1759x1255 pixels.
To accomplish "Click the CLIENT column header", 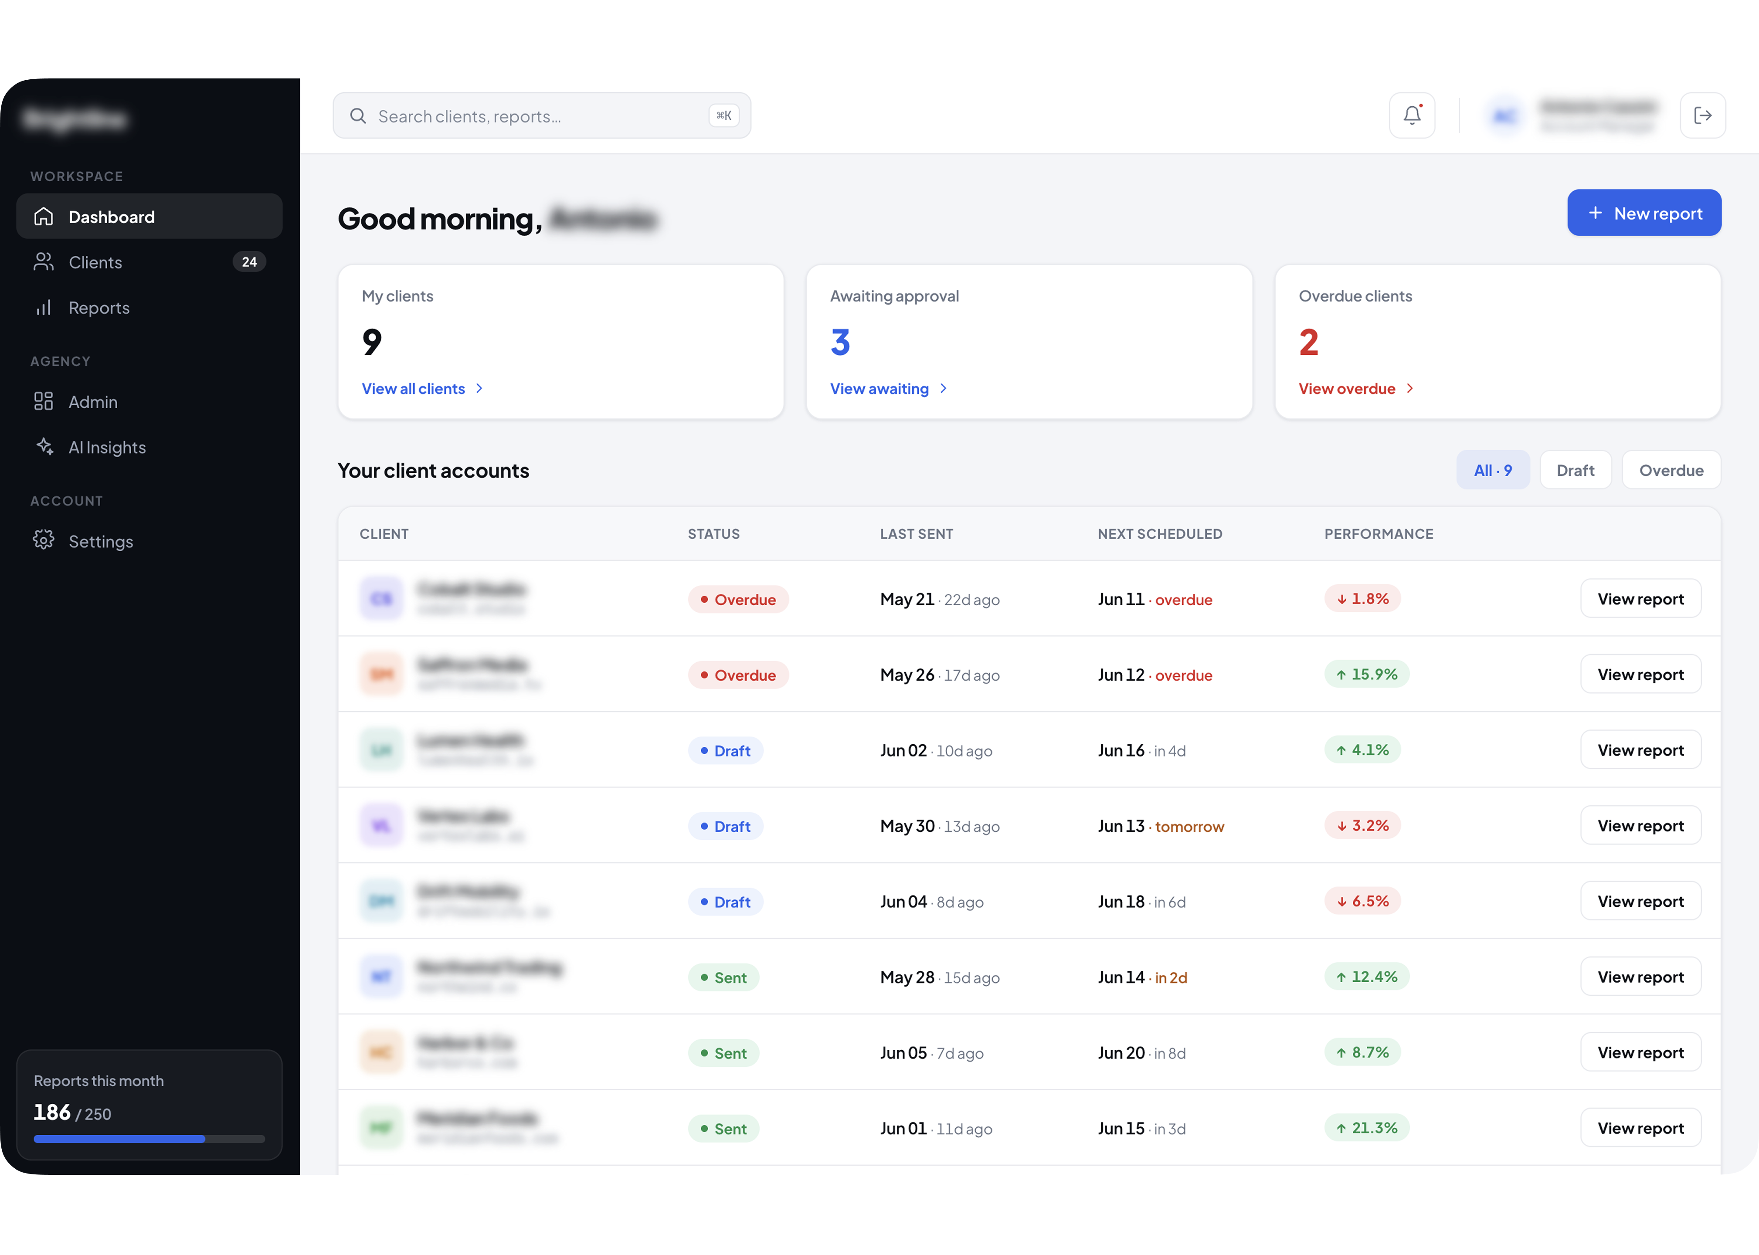I will [384, 534].
